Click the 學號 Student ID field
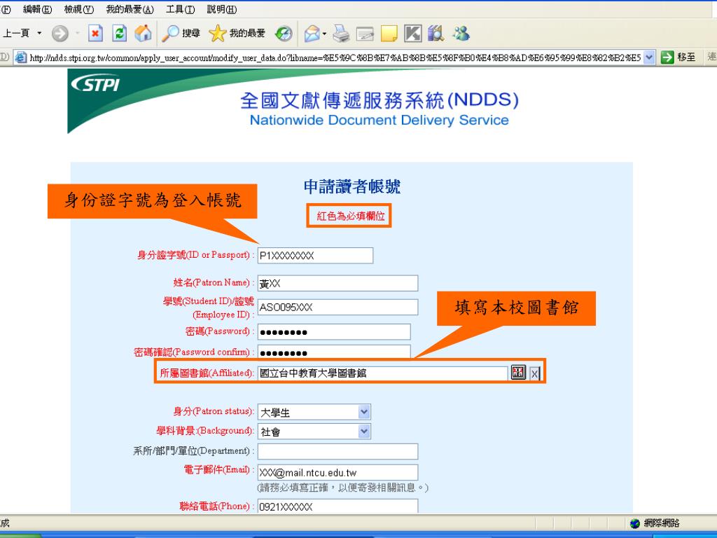Viewport: 717px width, 538px height. [x=338, y=307]
